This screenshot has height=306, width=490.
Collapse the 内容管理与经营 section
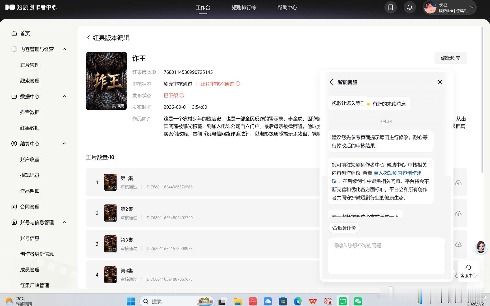(64, 49)
